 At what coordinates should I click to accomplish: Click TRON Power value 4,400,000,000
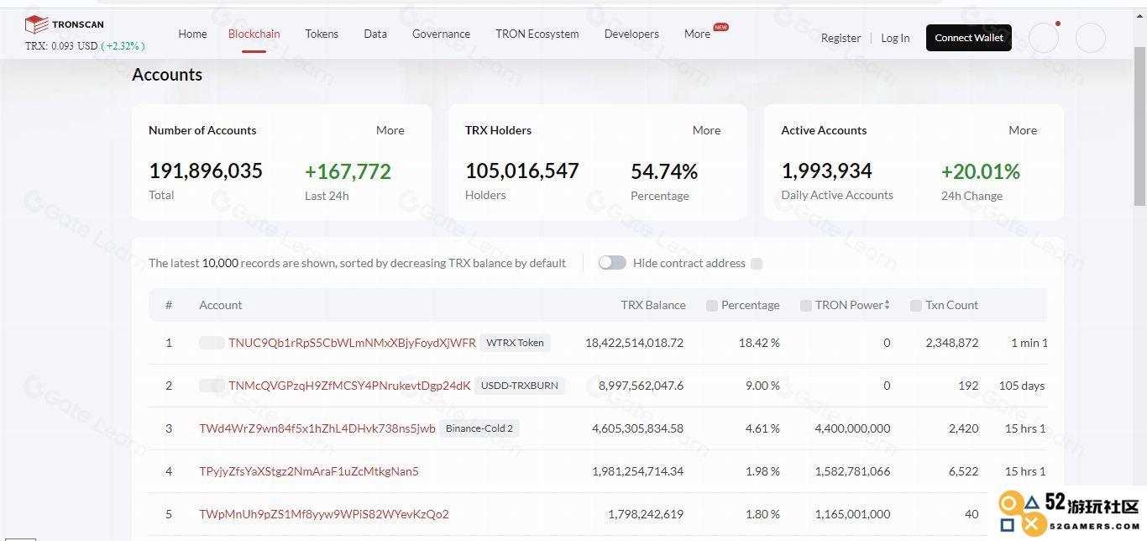(852, 428)
